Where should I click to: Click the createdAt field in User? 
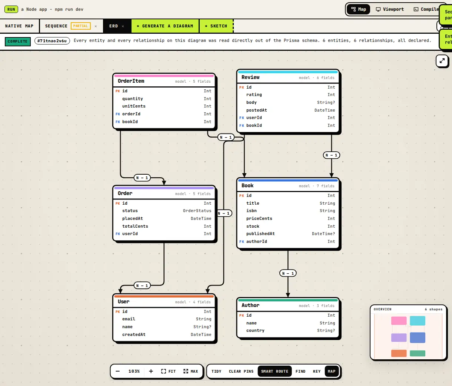(x=164, y=334)
